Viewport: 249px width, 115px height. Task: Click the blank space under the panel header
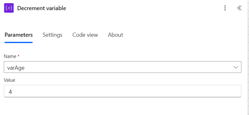coord(122,22)
